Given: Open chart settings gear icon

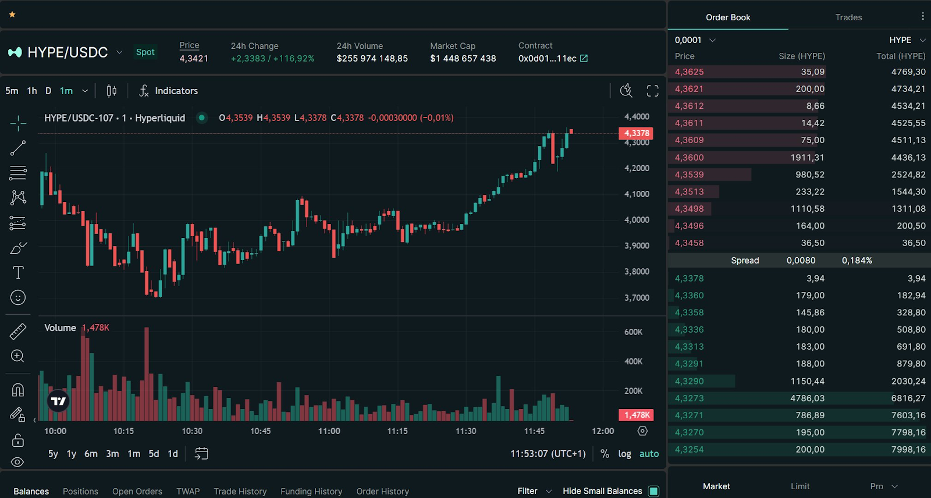Looking at the screenshot, I should pos(642,431).
